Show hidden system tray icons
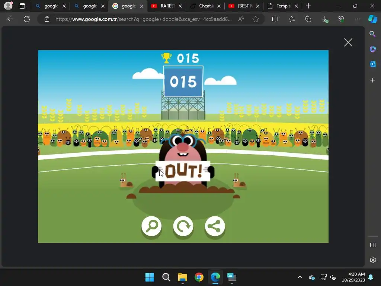The width and height of the screenshot is (381, 286). 300,277
